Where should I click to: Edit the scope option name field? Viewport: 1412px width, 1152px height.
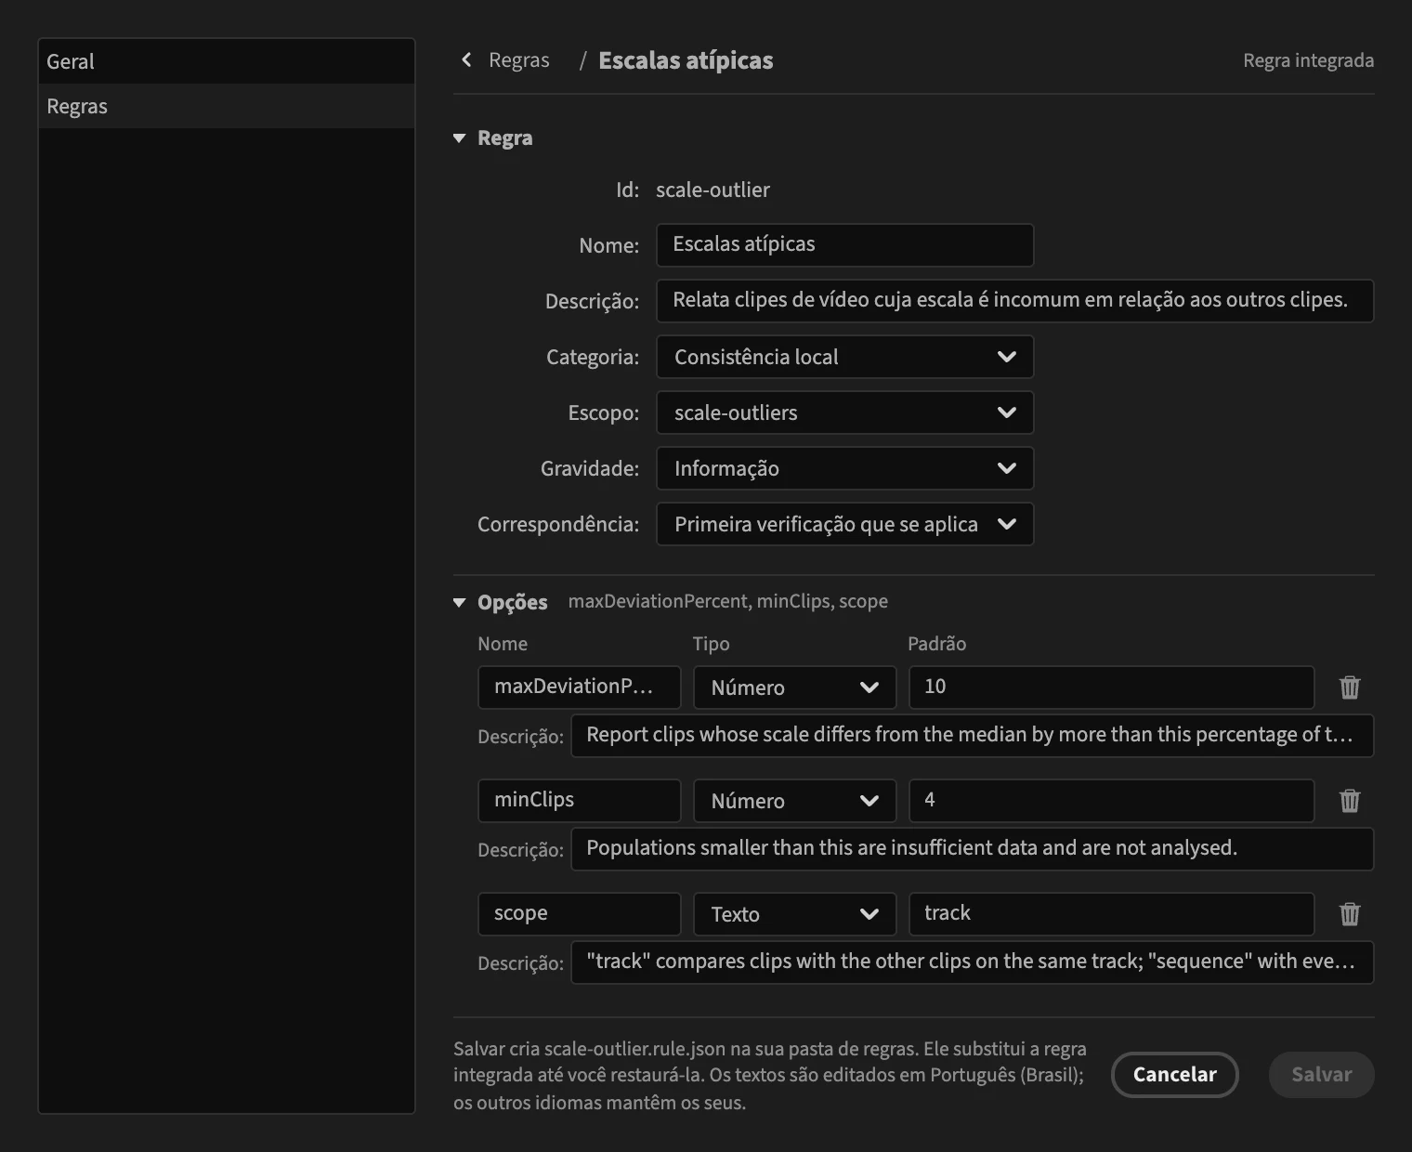[579, 914]
